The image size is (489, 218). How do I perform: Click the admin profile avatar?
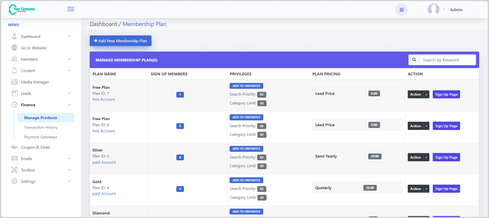click(433, 10)
